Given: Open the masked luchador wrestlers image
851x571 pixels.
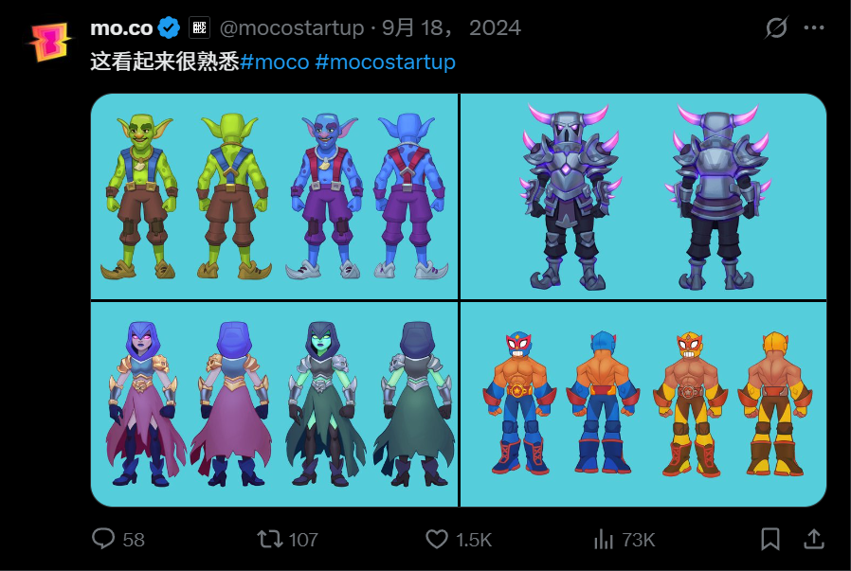Looking at the screenshot, I should click(x=643, y=404).
